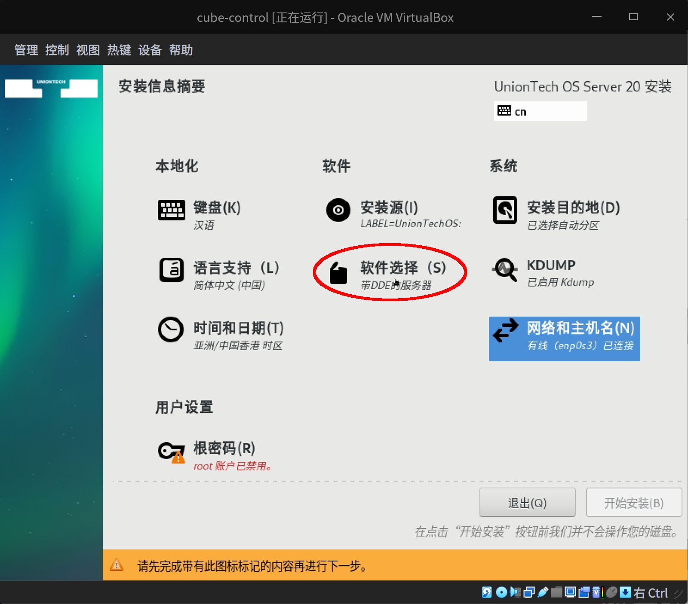Open the keyboard layout selector showing cn

(x=540, y=111)
